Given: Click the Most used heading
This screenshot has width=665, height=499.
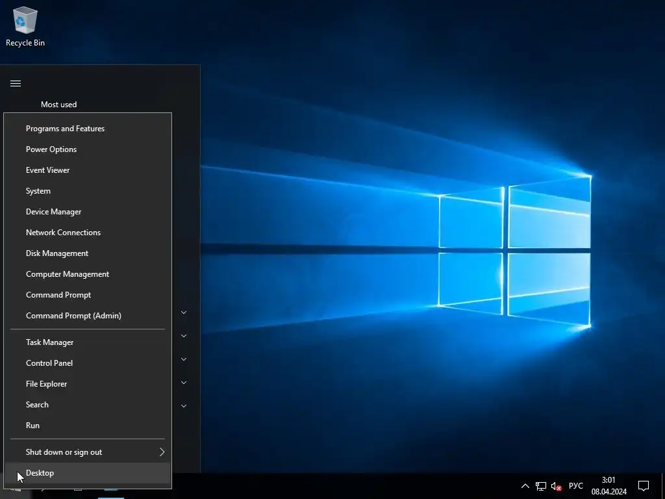Looking at the screenshot, I should (59, 105).
